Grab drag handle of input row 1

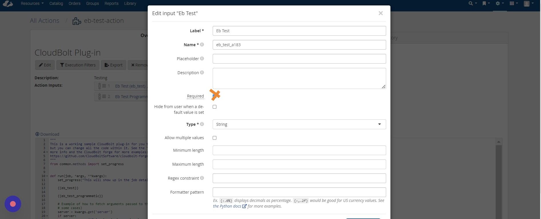tap(102, 86)
